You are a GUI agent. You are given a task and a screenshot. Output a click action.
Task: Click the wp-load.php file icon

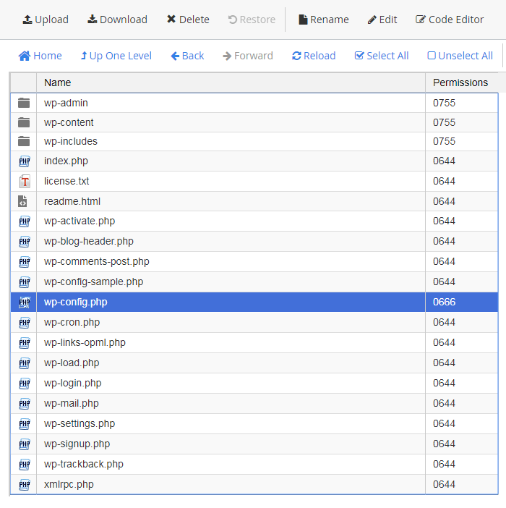tap(25, 363)
